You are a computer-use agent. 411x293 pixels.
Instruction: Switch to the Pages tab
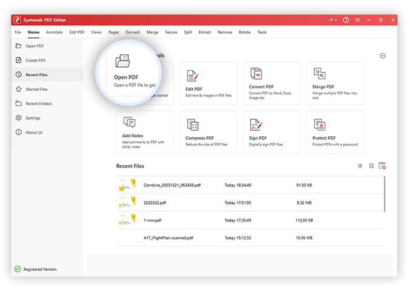pyautogui.click(x=113, y=32)
